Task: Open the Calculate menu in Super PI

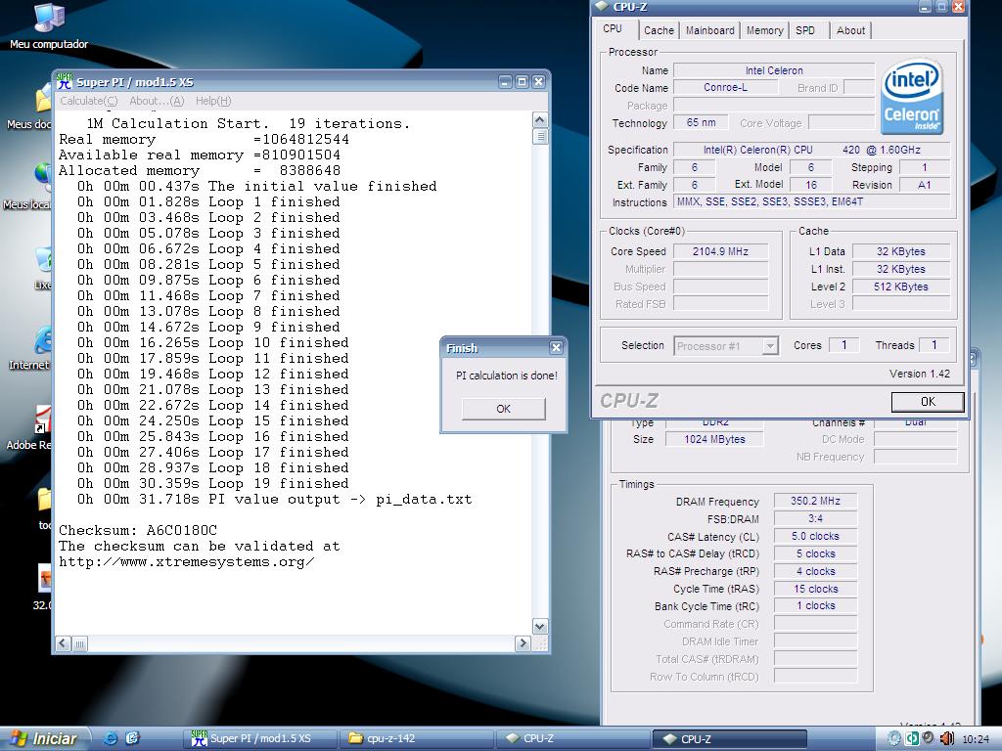Action: [89, 101]
